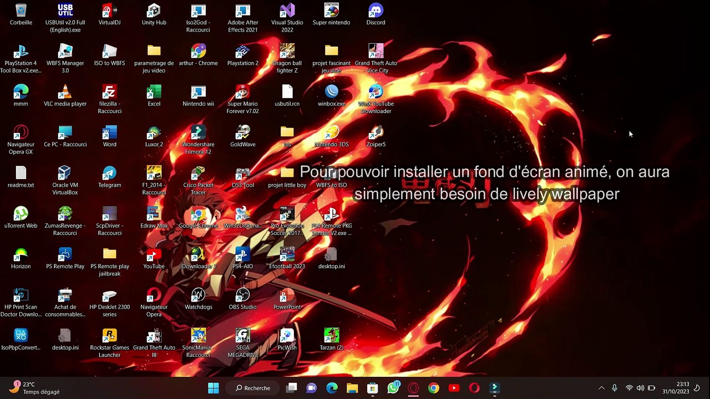Open the YouTube app on the taskbar
This screenshot has height=399, width=710.
point(454,388)
